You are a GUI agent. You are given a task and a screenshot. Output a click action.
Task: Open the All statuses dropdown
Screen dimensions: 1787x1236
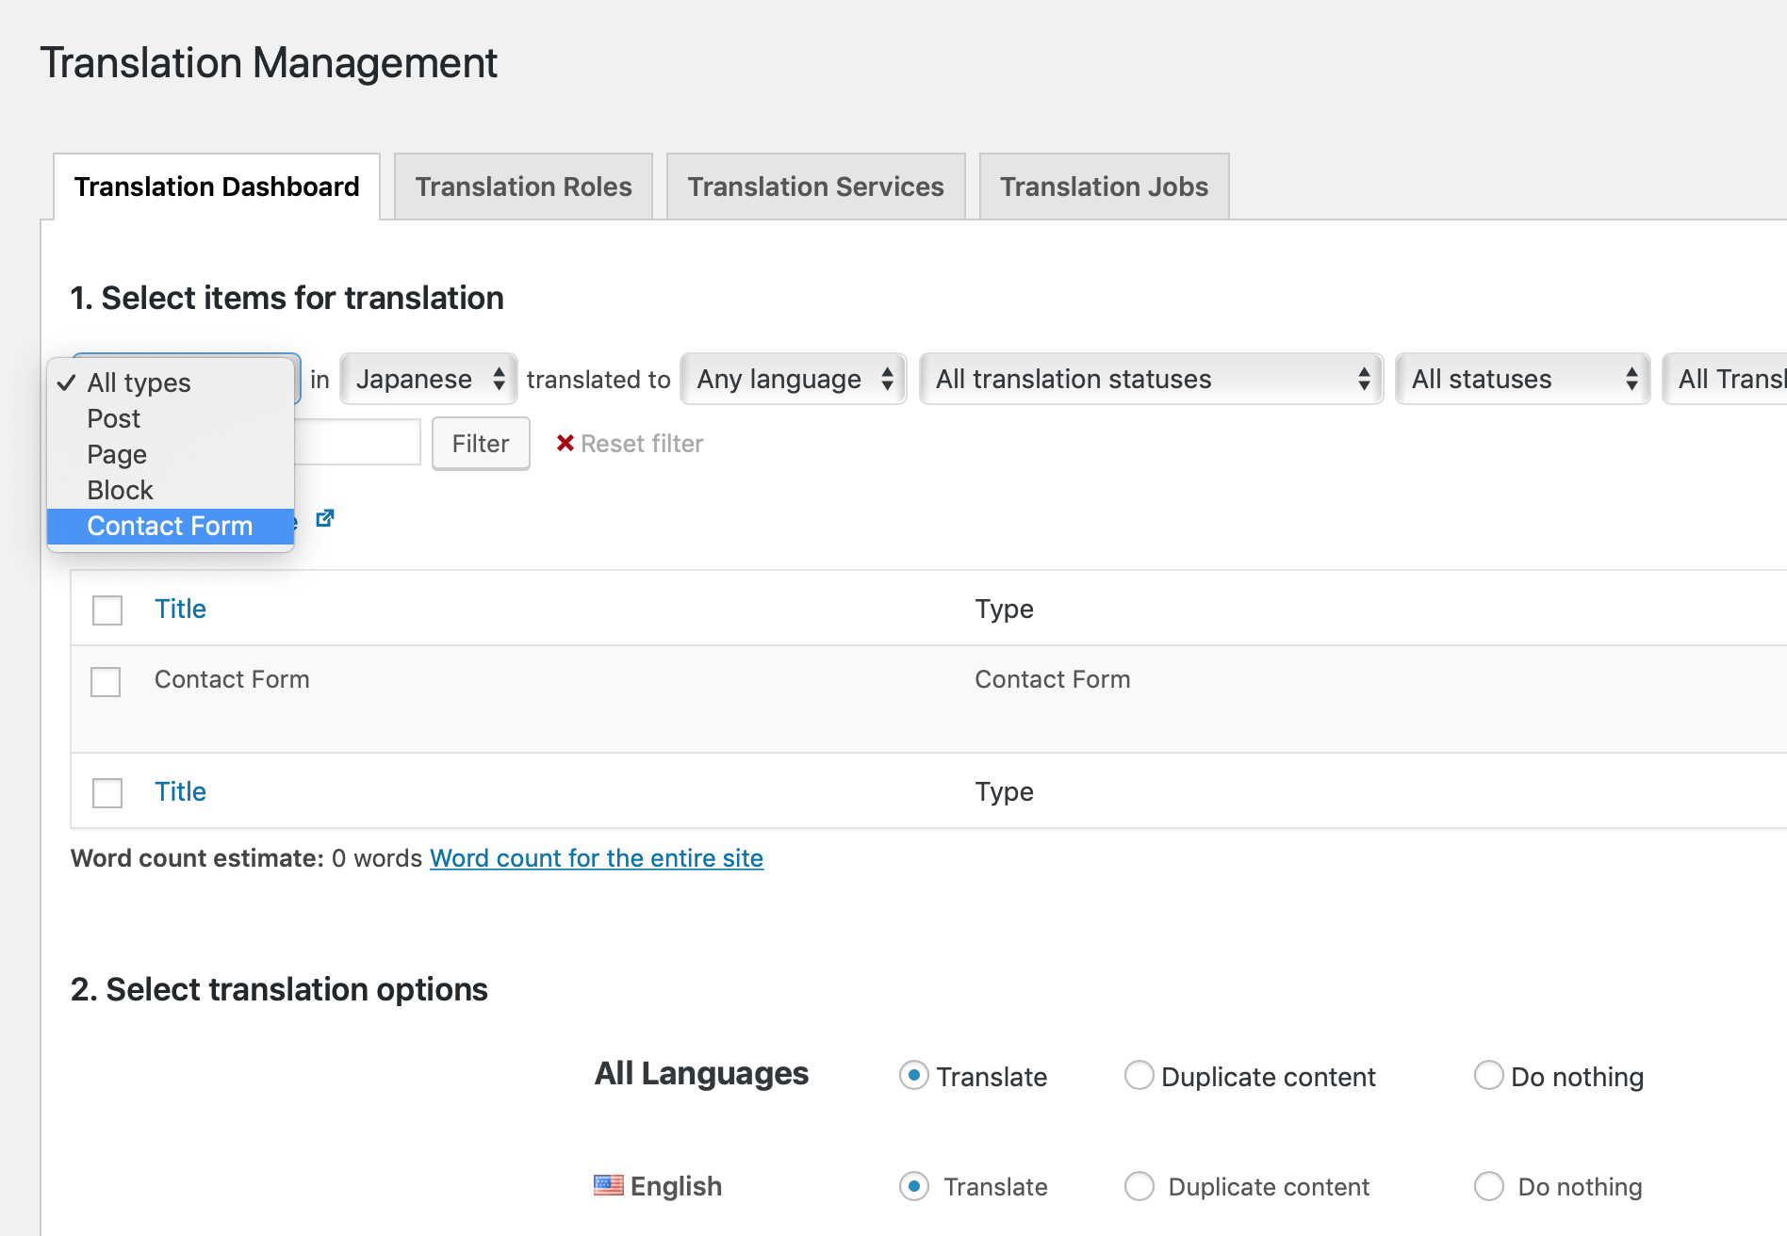pyautogui.click(x=1522, y=379)
